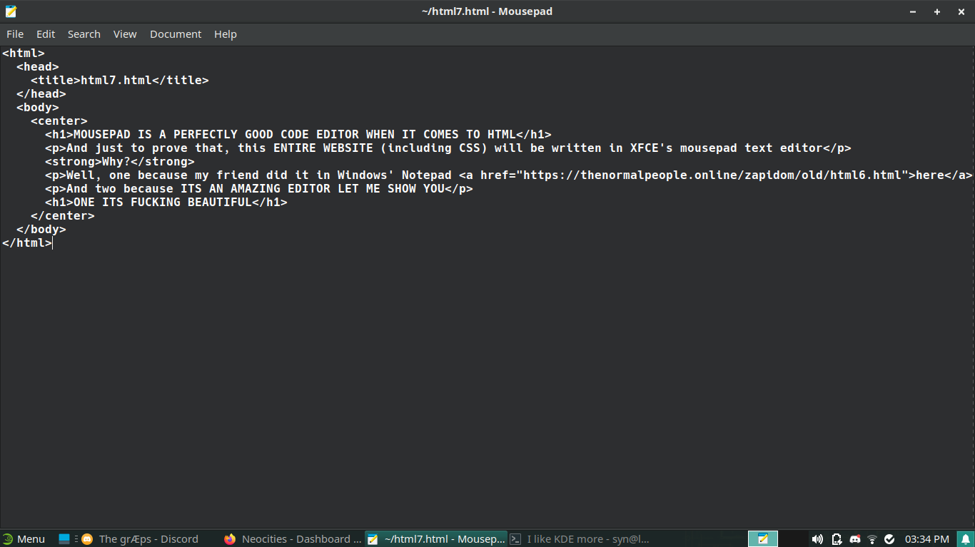Close the Mousepad window

point(961,11)
